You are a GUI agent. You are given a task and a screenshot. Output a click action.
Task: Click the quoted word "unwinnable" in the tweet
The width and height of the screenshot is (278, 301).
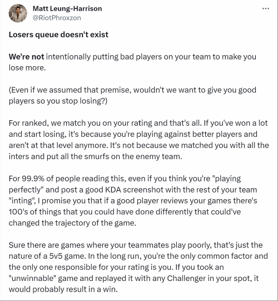click(32, 278)
